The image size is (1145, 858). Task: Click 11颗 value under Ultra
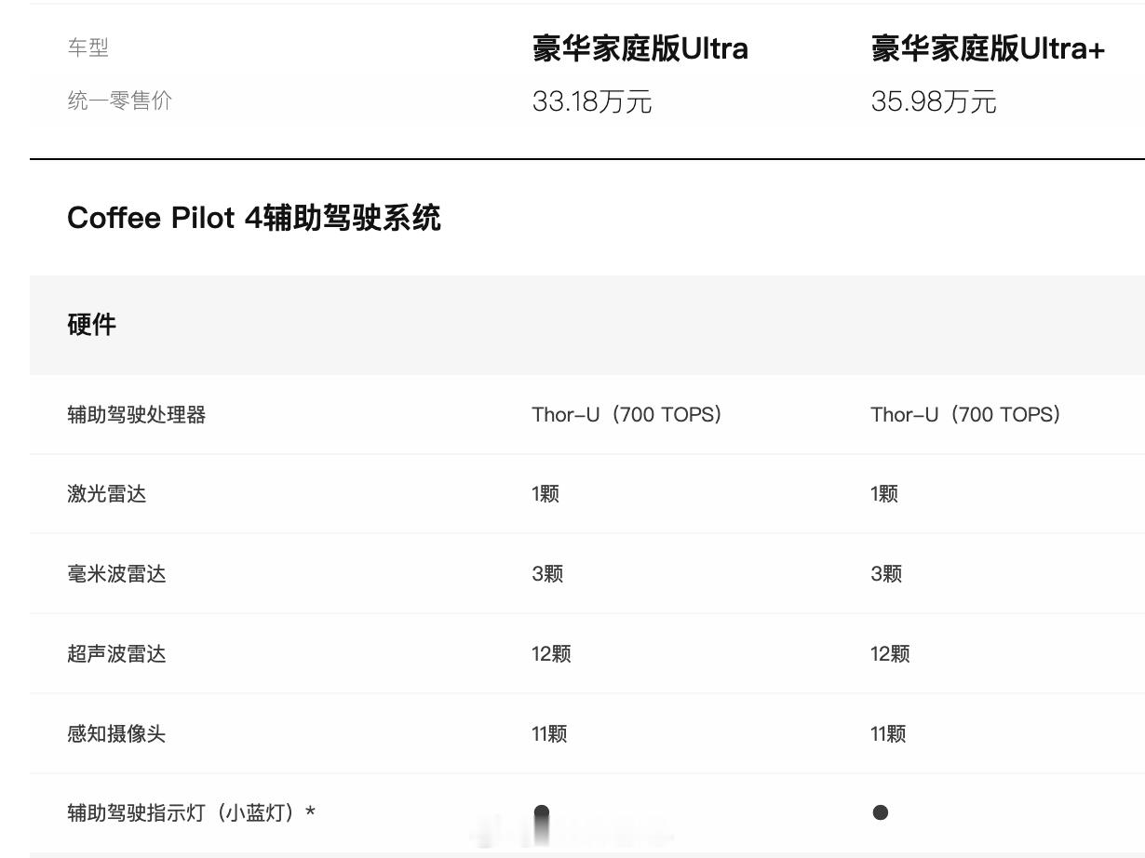click(x=549, y=734)
